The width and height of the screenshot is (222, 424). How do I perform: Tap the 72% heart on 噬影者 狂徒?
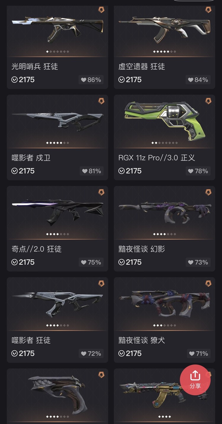tap(91, 354)
